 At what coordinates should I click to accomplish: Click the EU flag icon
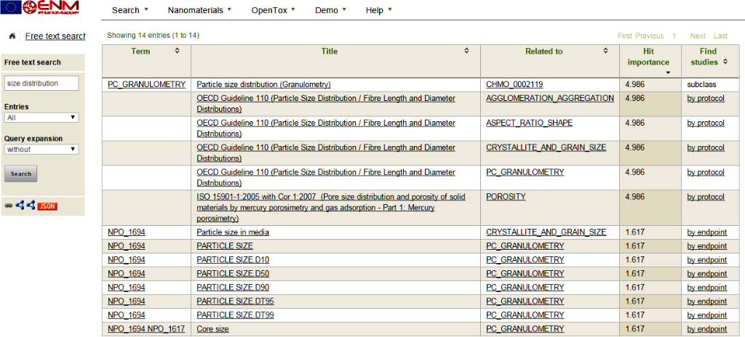[9, 9]
